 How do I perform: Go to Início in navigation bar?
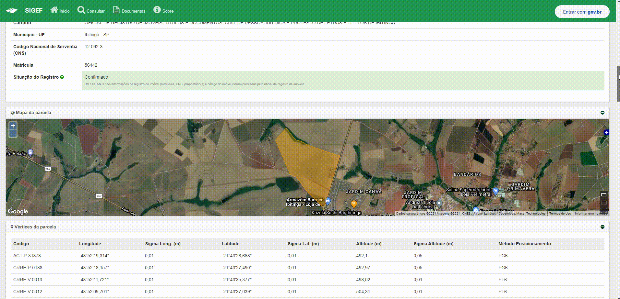(60, 11)
